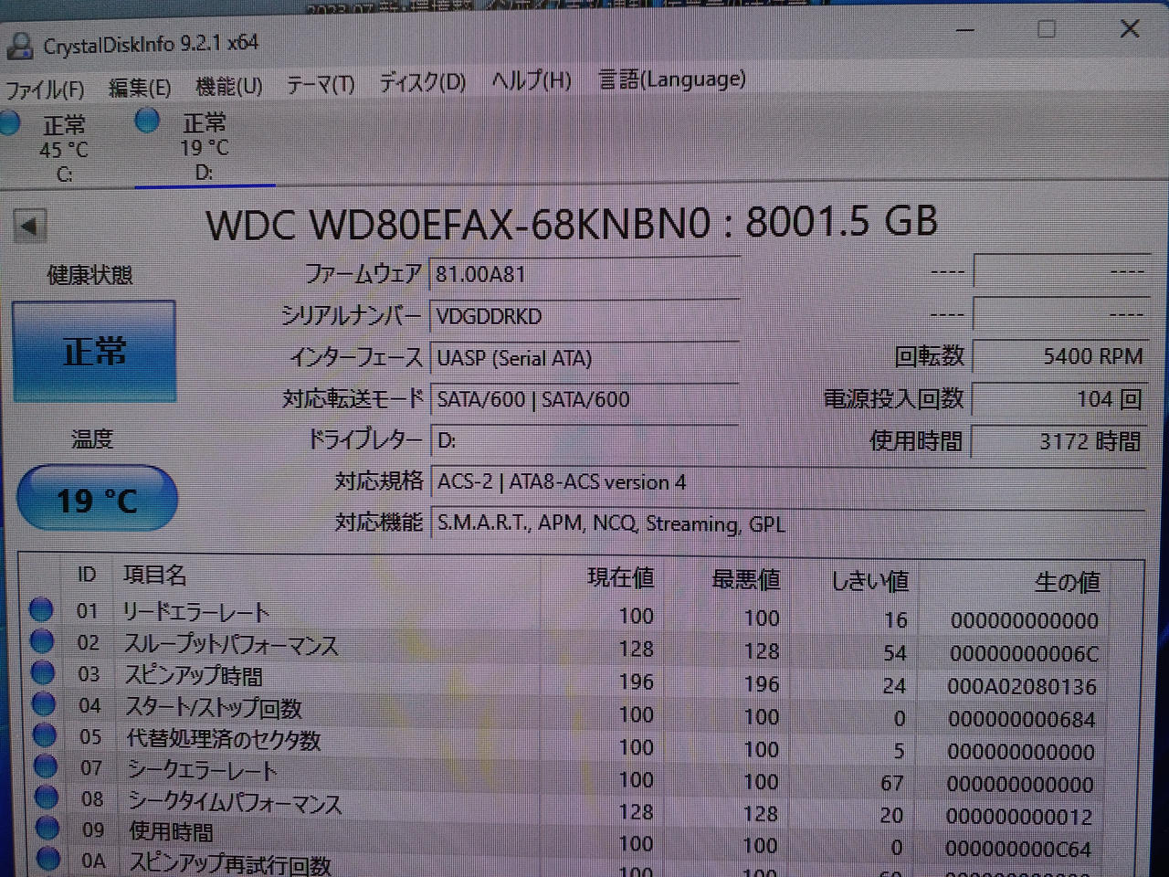Screen dimensions: 1169x877
Task: Click status icon for attribute 05 reallocated sectors
Action: coord(44,735)
